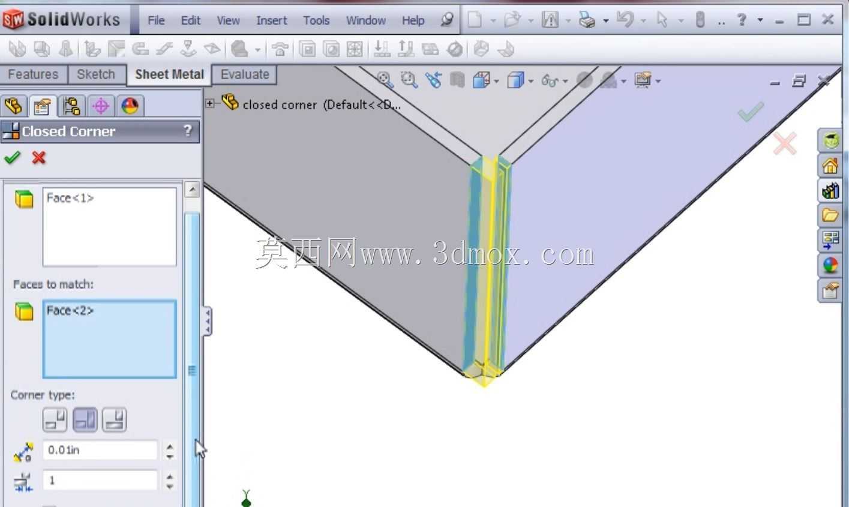Expand the closed corner tree node
The image size is (849, 507).
pos(209,103)
